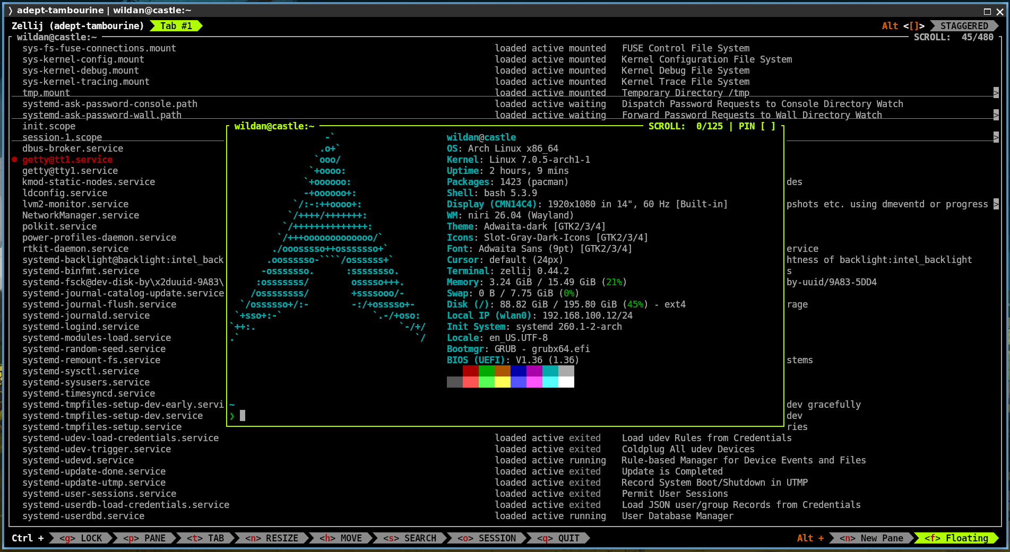Click the Zellij session name adept-tambourine
Image resolution: width=1010 pixels, height=552 pixels.
(97, 26)
